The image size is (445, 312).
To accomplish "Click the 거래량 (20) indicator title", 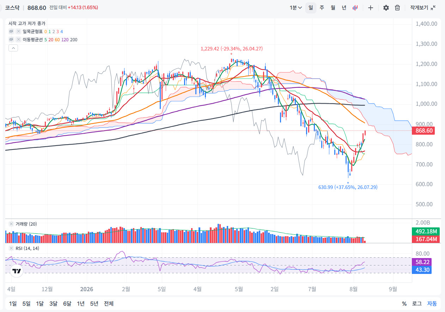I will point(26,224).
